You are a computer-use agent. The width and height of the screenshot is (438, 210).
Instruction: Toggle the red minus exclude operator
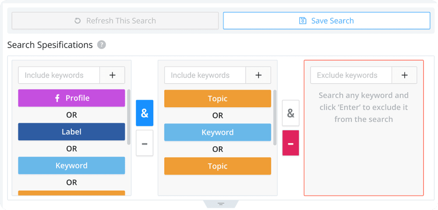pyautogui.click(x=291, y=143)
